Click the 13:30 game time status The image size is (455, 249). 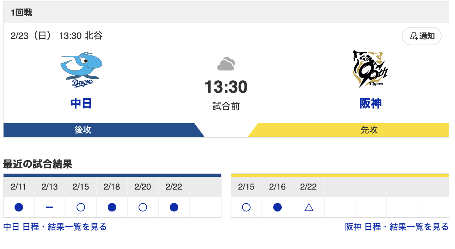click(226, 87)
